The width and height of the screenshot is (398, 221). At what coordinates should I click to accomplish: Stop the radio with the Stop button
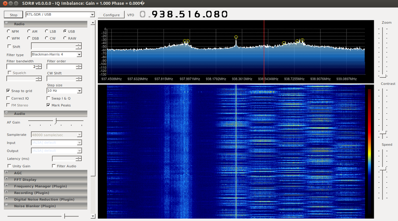[14, 15]
